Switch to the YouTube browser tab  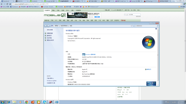click(79, 1)
